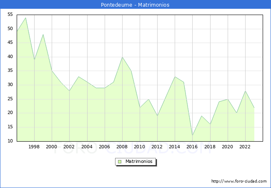Click the 50 y-axis value
The image size is (271, 188).
[10, 28]
